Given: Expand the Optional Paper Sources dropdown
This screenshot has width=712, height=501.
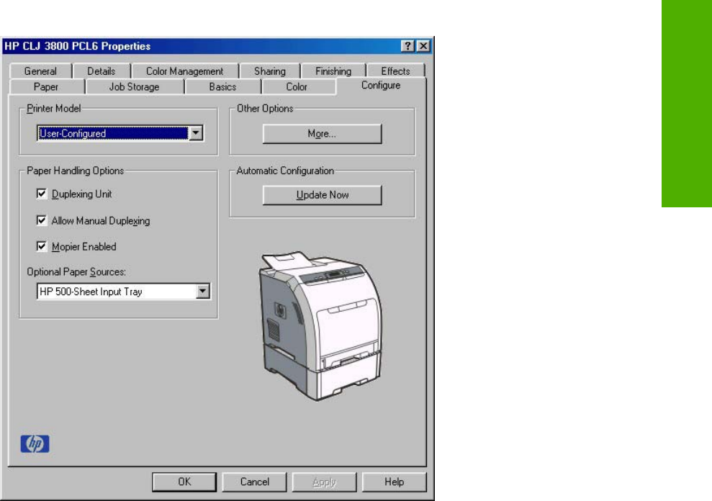Looking at the screenshot, I should tap(202, 291).
